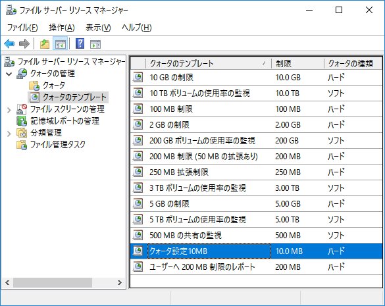
Task: Click the icon of クォータ設定10MB row
Action: pyautogui.click(x=138, y=251)
